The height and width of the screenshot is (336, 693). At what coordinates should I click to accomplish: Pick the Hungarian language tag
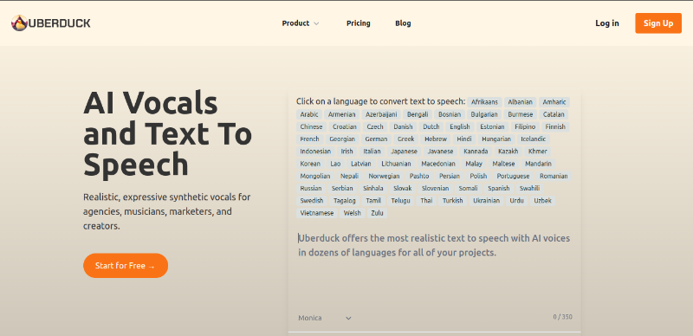pyautogui.click(x=496, y=139)
